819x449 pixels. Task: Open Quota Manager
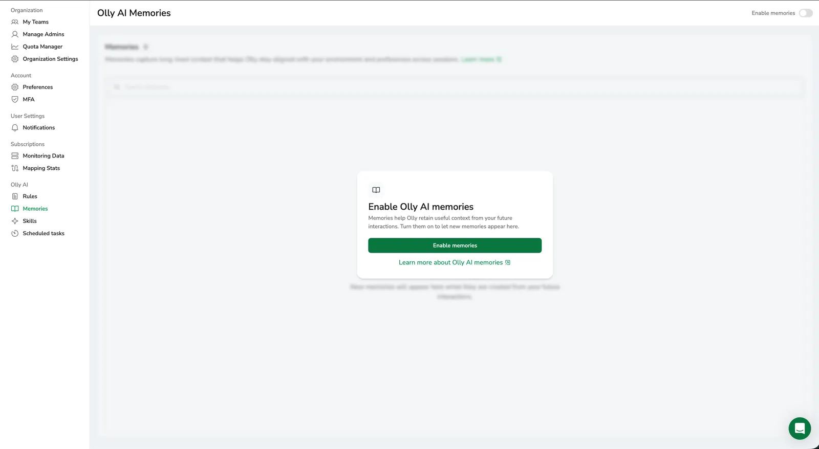pyautogui.click(x=42, y=47)
